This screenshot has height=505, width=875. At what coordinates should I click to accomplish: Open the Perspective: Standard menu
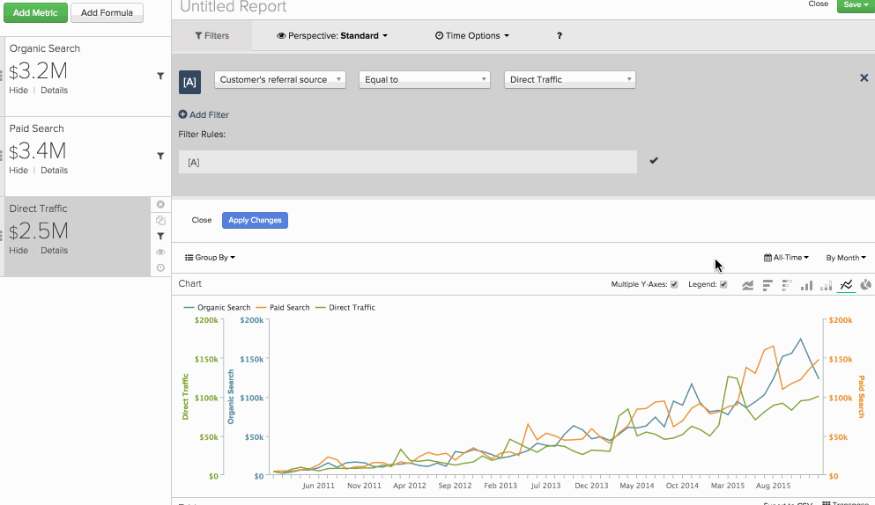(331, 36)
